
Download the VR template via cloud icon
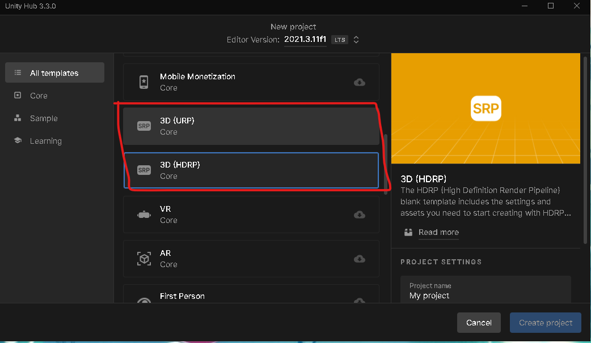(x=359, y=215)
